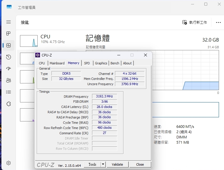224x170 pixels.
Task: Click the DDR5 memory type field
Action: pos(66,73)
